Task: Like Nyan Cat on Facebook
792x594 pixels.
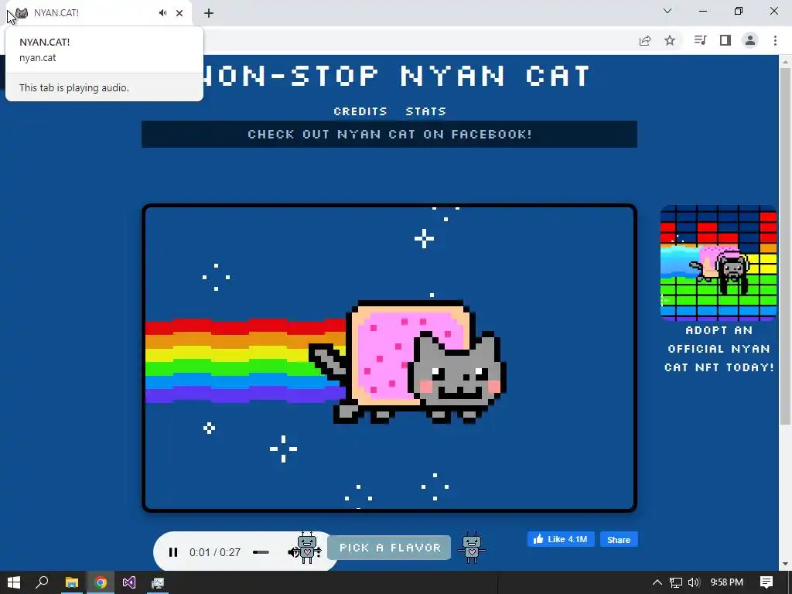Action: pos(561,539)
